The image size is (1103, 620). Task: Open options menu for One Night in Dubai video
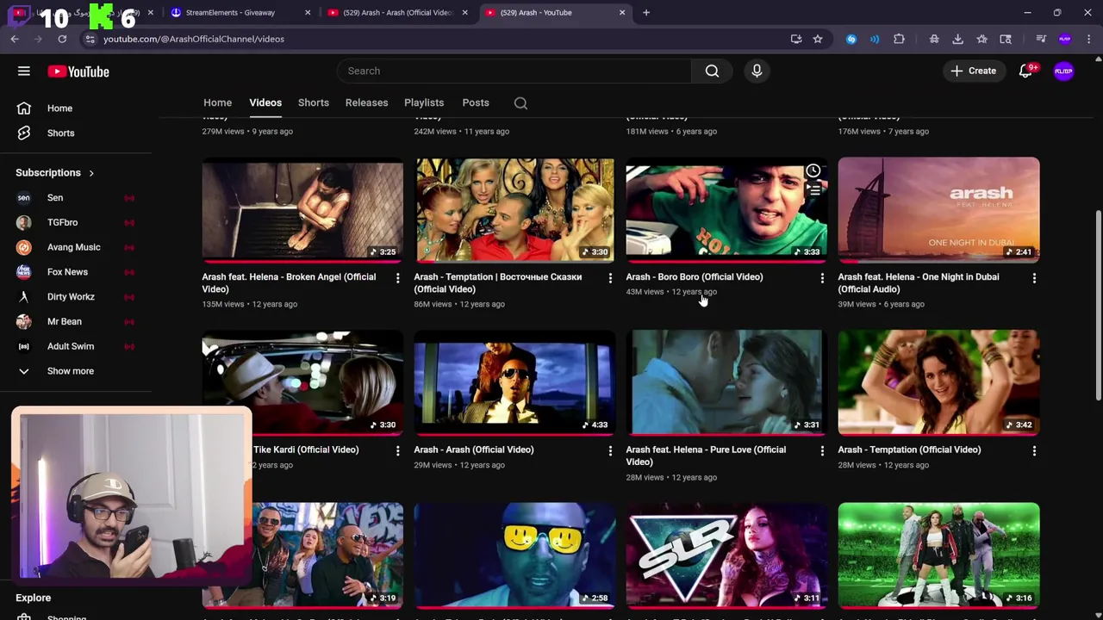click(1034, 278)
